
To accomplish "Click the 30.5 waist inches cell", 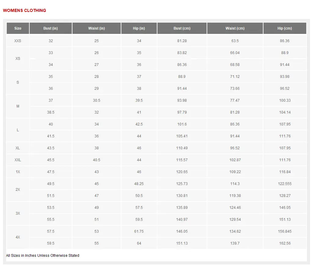I will click(96, 100).
